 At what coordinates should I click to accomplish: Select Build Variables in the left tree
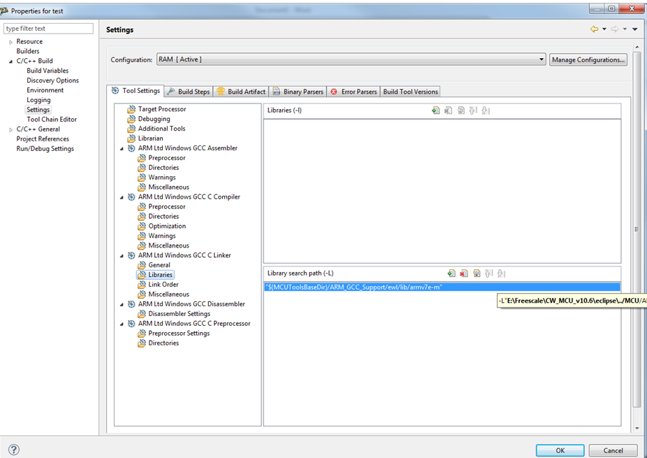coord(48,71)
